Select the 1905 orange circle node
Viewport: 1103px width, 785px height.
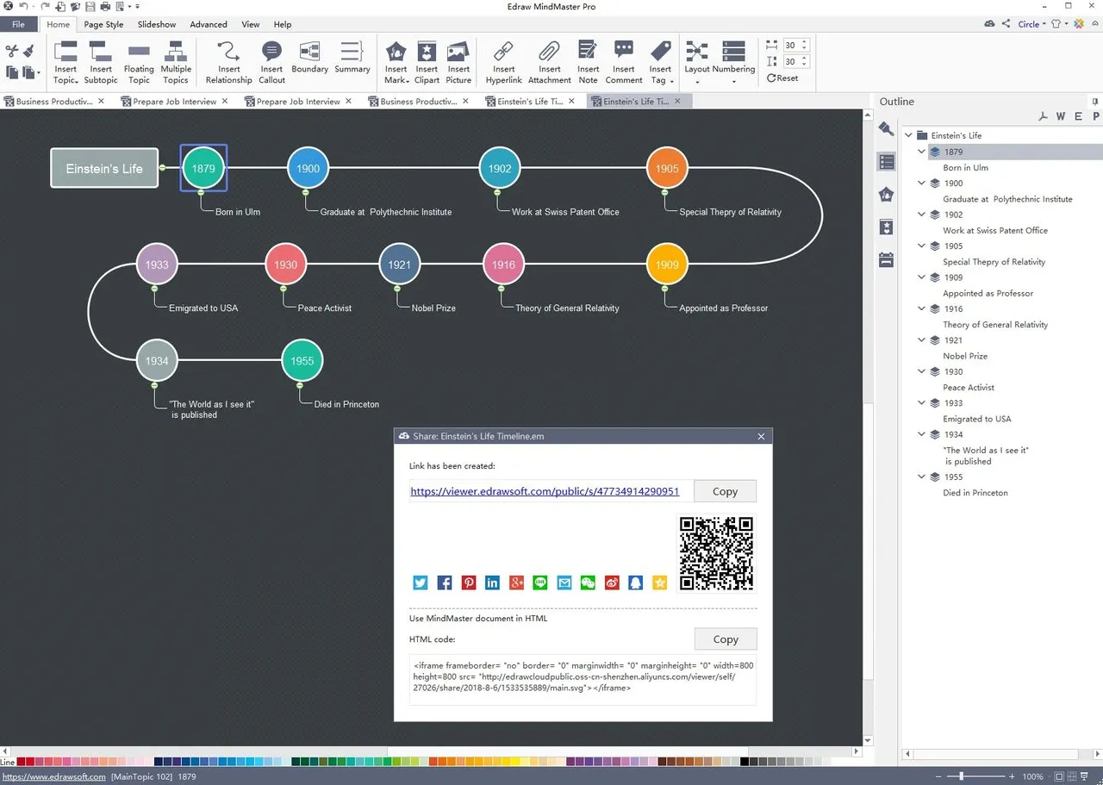pyautogui.click(x=667, y=168)
